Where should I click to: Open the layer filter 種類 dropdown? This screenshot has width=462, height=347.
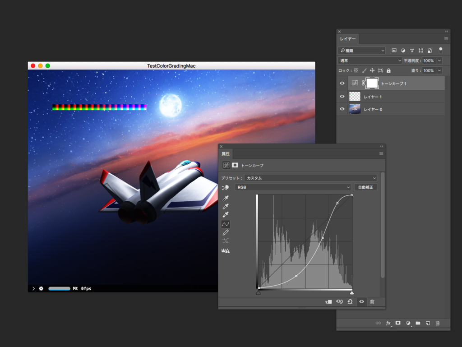(x=362, y=51)
